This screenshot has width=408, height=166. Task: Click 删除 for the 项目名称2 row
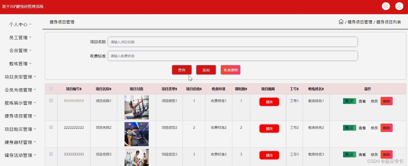pyautogui.click(x=386, y=128)
